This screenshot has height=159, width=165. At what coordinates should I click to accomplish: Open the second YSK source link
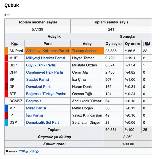pyautogui.click(x=33, y=151)
